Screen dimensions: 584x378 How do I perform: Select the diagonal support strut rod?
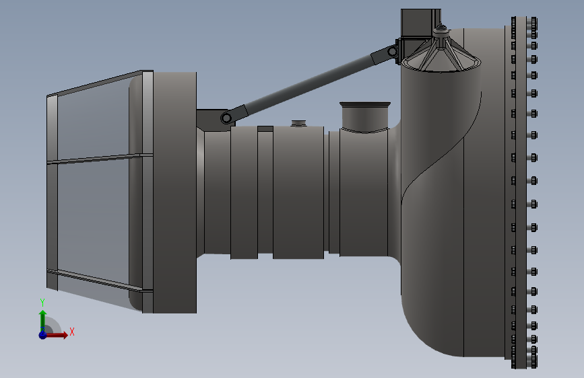pyautogui.click(x=309, y=83)
